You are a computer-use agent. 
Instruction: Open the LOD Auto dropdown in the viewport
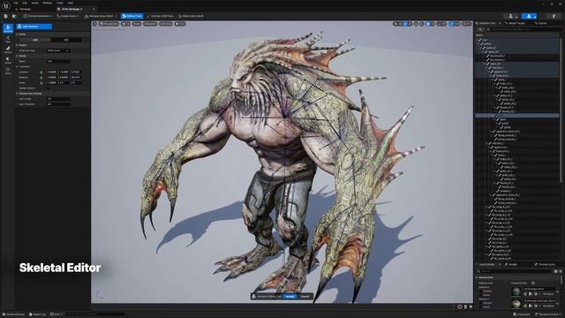(166, 24)
